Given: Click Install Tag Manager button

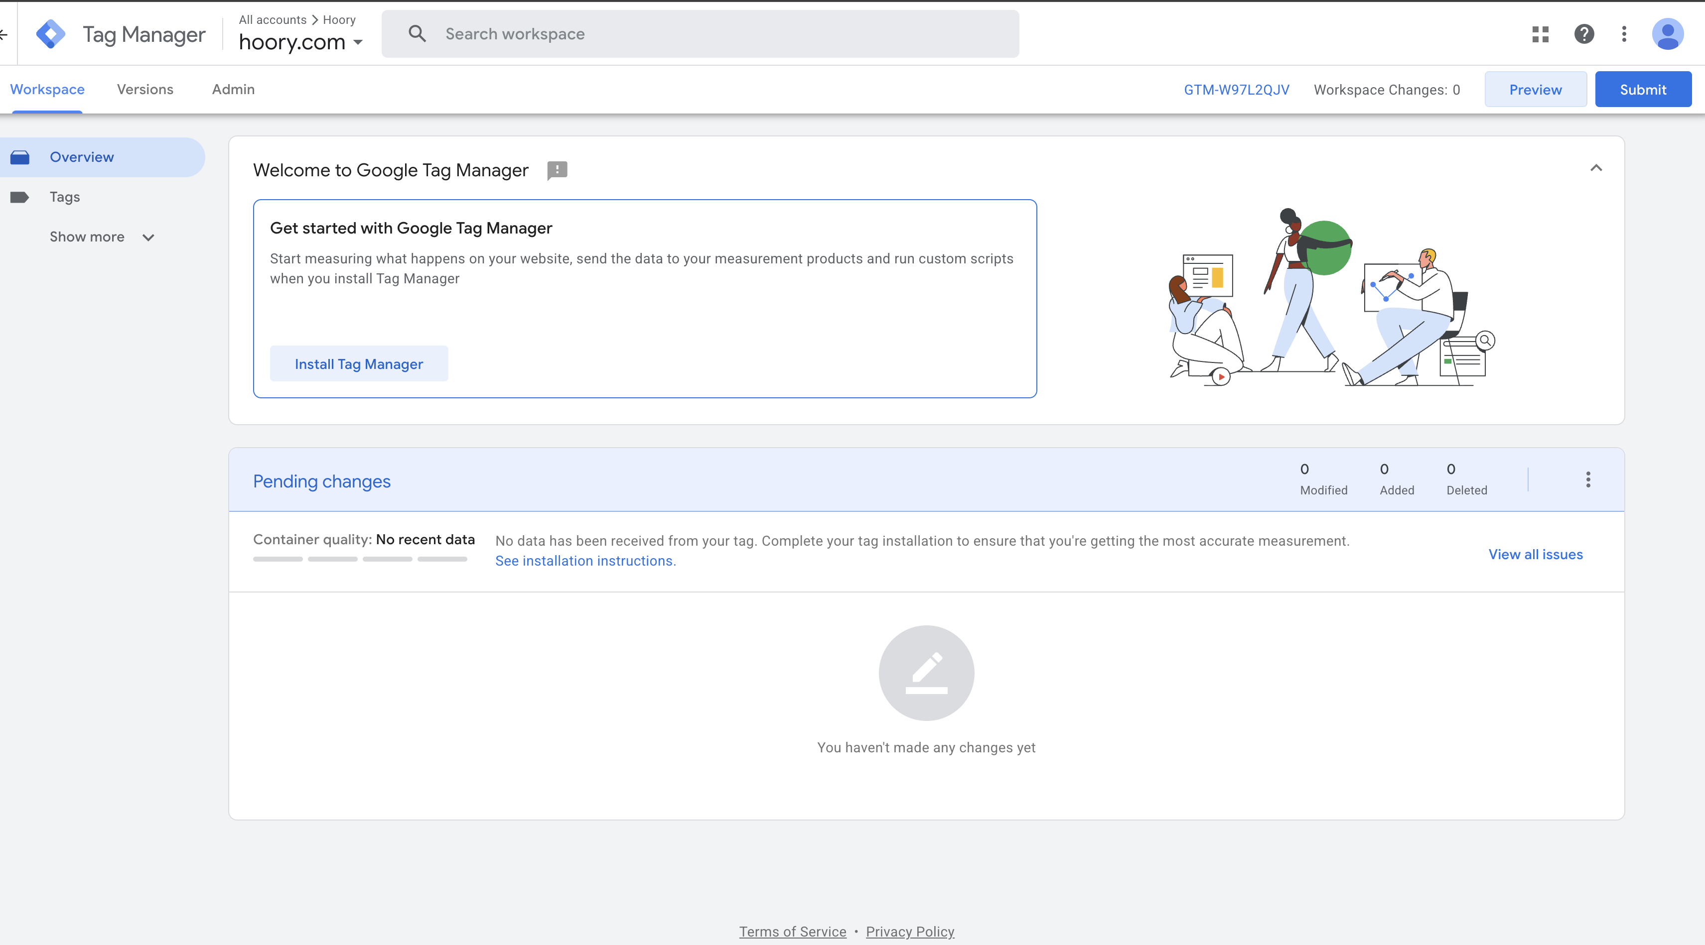Looking at the screenshot, I should click(x=359, y=364).
